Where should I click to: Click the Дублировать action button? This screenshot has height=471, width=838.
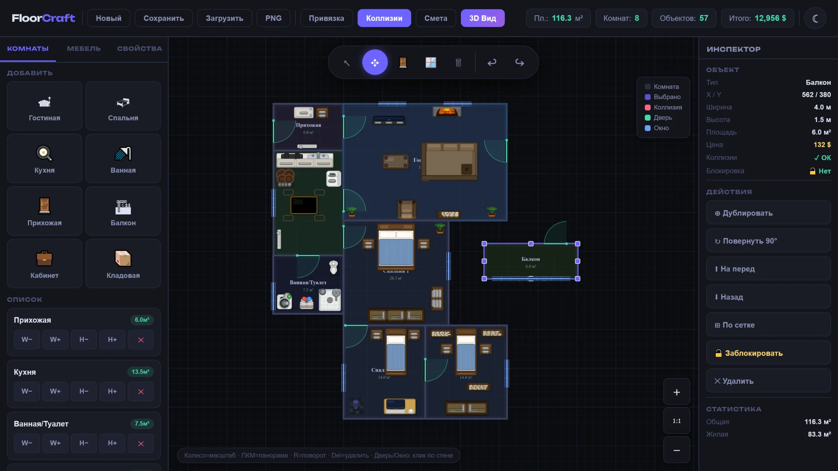pyautogui.click(x=768, y=213)
